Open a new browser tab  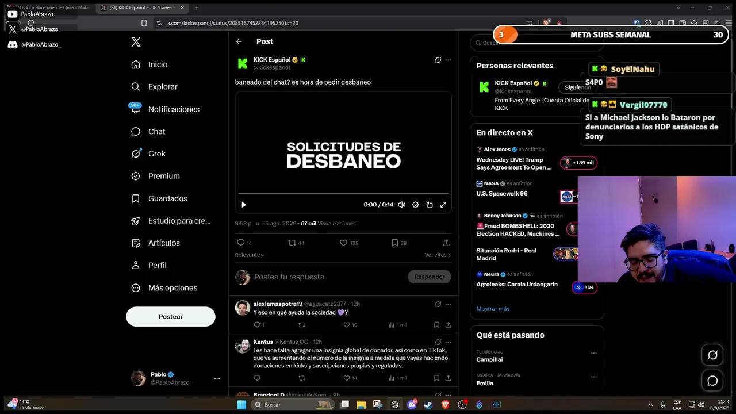click(196, 7)
